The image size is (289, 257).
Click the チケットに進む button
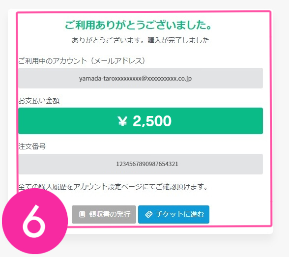pos(173,214)
